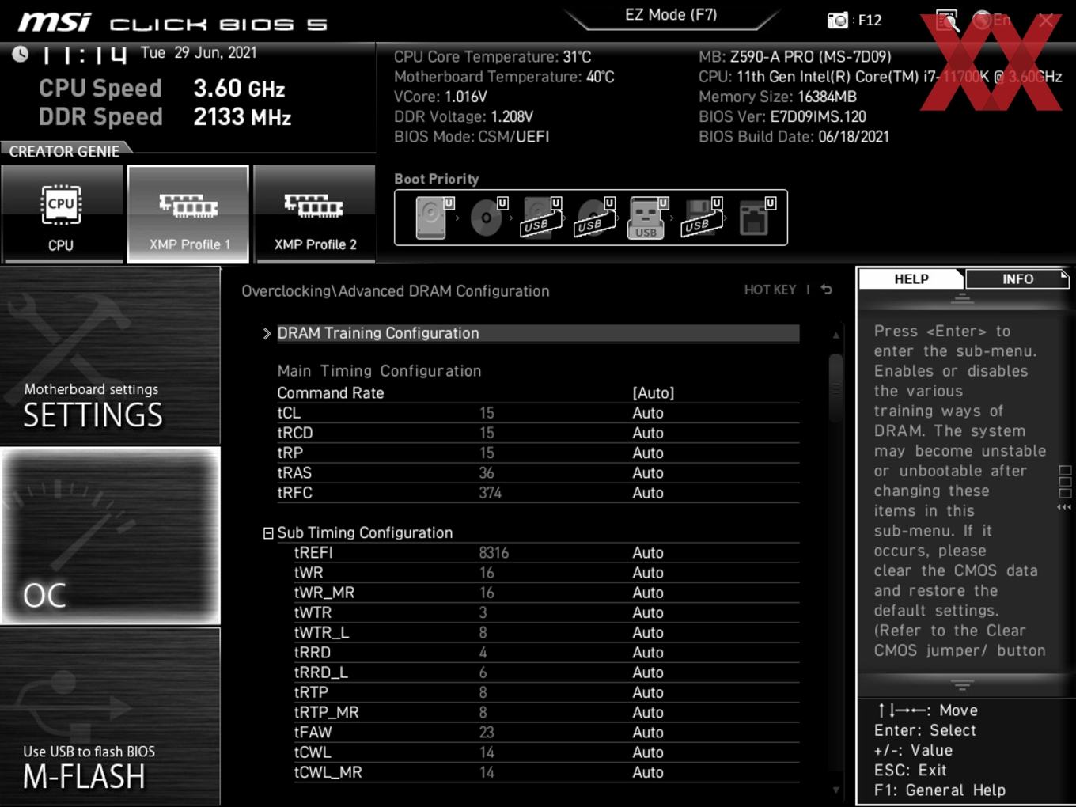Screen dimensions: 1076x807
Task: Open the BIOS search magnifier icon
Action: click(x=947, y=21)
